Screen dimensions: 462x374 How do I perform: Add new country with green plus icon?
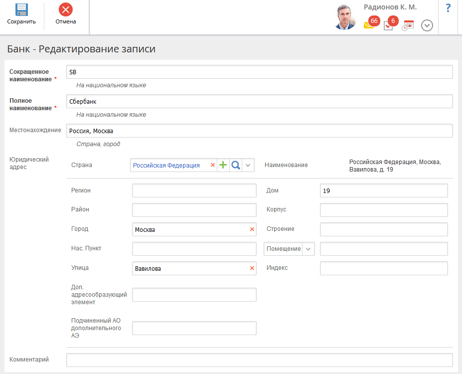click(223, 165)
